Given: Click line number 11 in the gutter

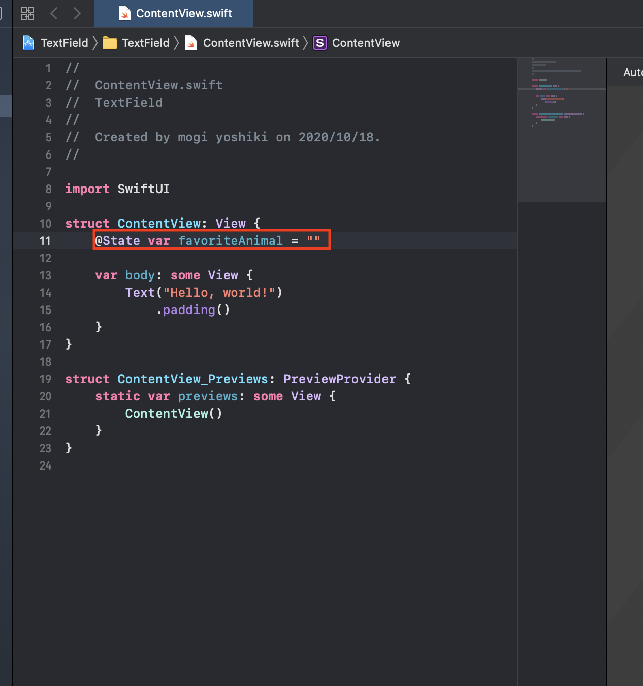Looking at the screenshot, I should pyautogui.click(x=45, y=241).
